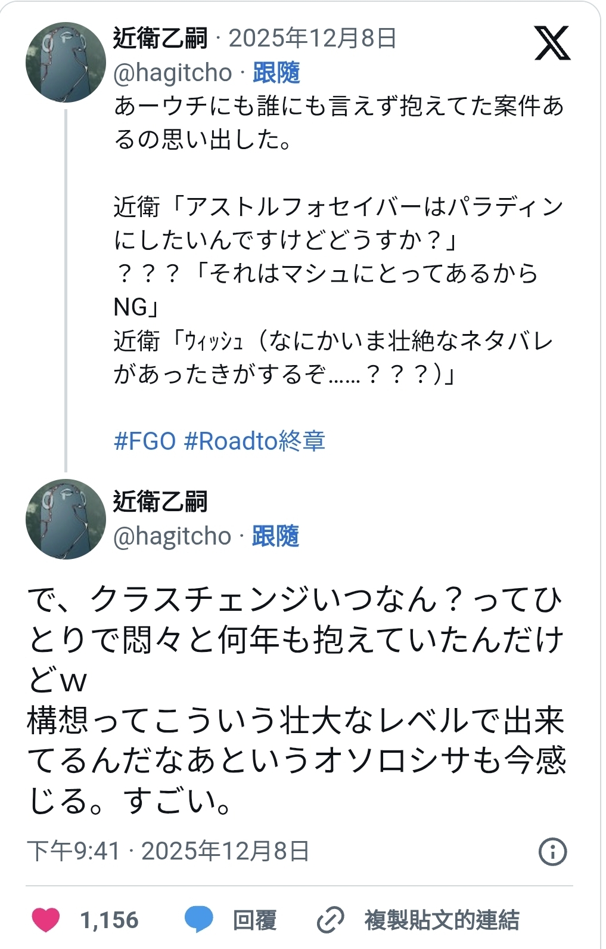This screenshot has width=606, height=949.
Task: Select the @hagitcho handle in the first tweet
Action: pos(172,73)
